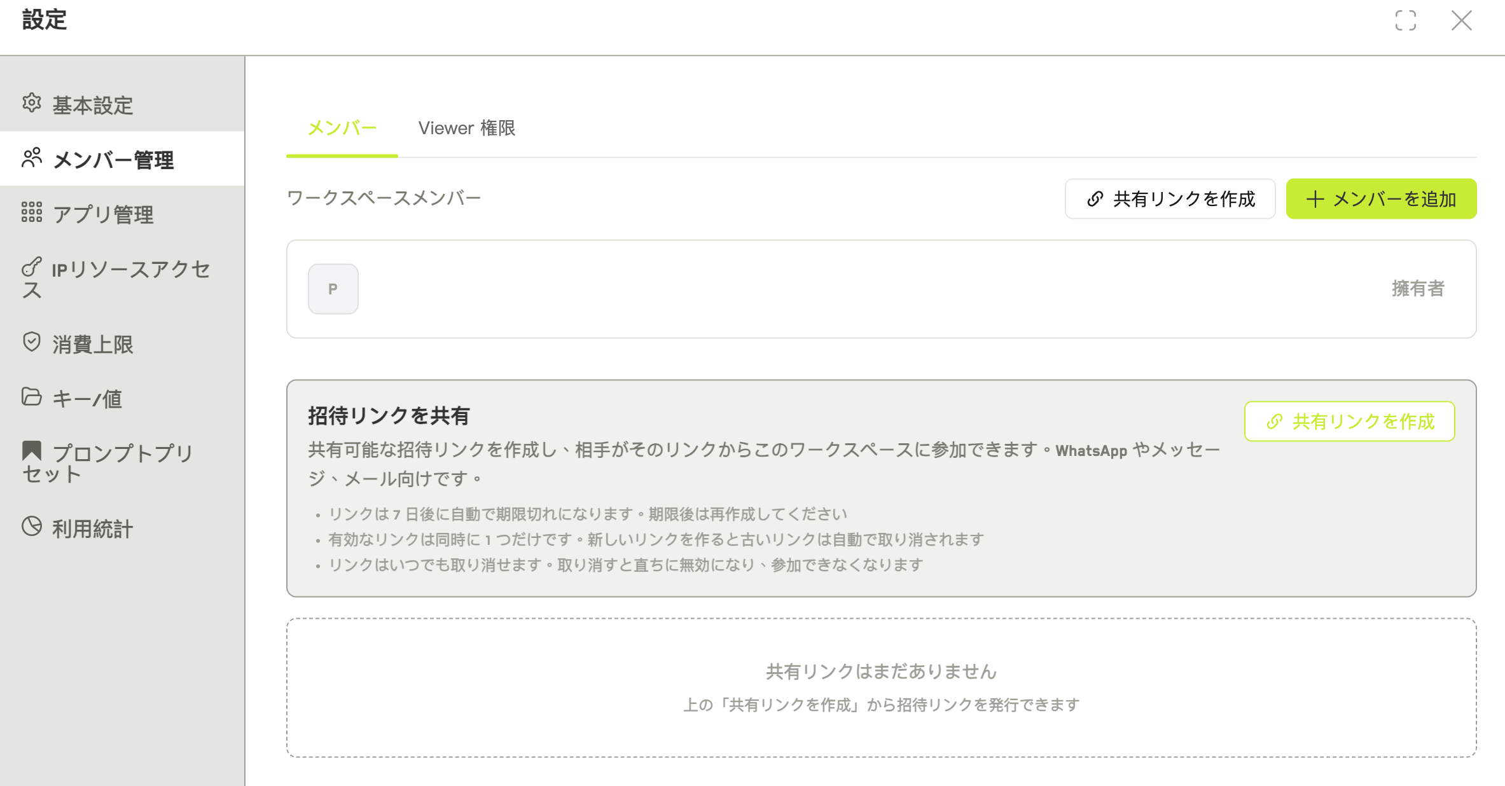Click the hint 上の「共有リンクを作成」から招待リンクを発行できます
The image size is (1505, 786).
[882, 705]
